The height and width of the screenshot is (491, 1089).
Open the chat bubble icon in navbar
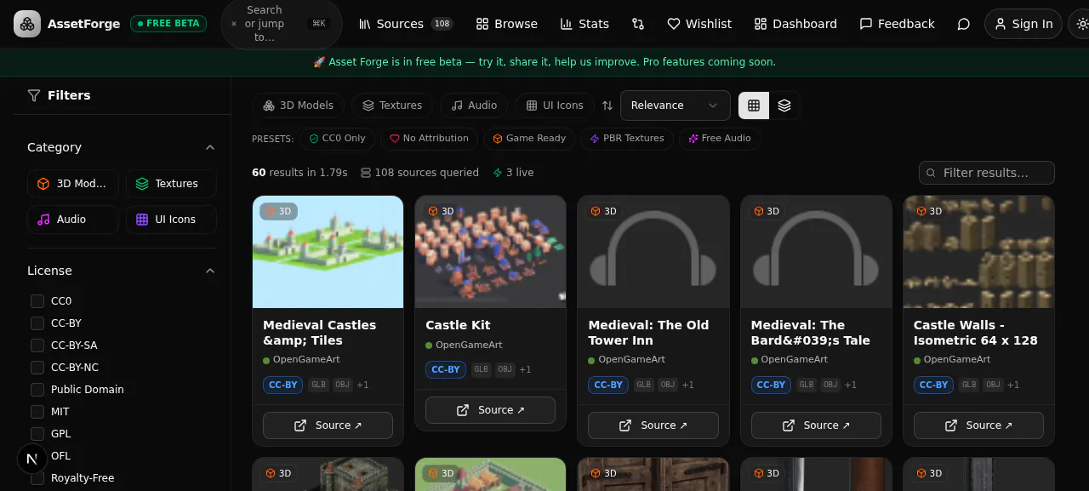click(964, 24)
